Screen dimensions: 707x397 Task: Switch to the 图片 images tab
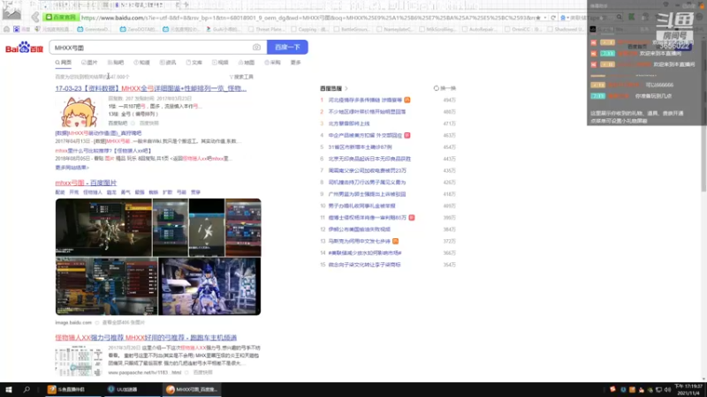[89, 63]
